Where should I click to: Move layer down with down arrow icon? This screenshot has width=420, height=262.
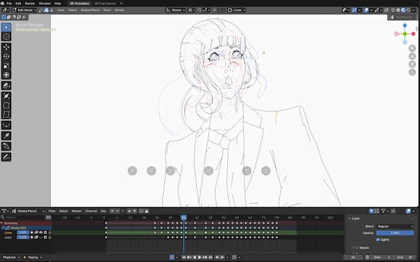coord(135,211)
